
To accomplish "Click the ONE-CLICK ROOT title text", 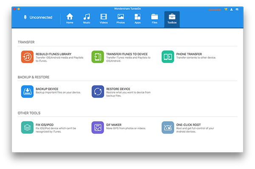I will 188,125.
